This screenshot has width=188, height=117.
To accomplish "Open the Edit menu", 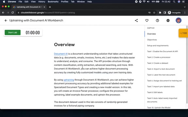I will (26, 2).
